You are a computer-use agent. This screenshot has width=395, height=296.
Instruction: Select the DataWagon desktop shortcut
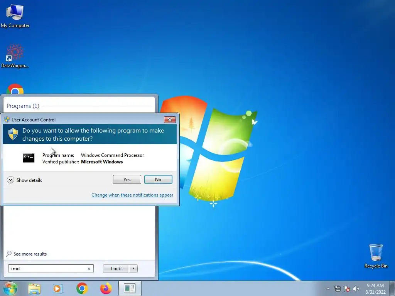(15, 56)
